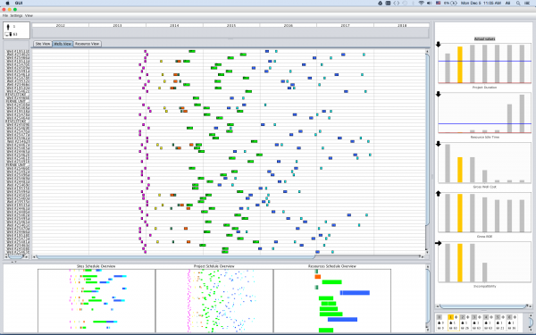Select the yellow bar in Gross BOE chart
Image resolution: width=536 pixels, height=335 pixels.
point(460,213)
